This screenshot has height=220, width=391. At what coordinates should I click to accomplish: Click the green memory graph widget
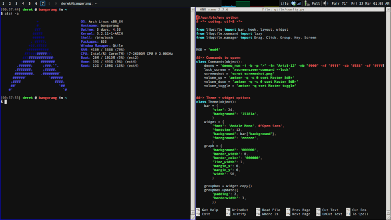point(244,3)
